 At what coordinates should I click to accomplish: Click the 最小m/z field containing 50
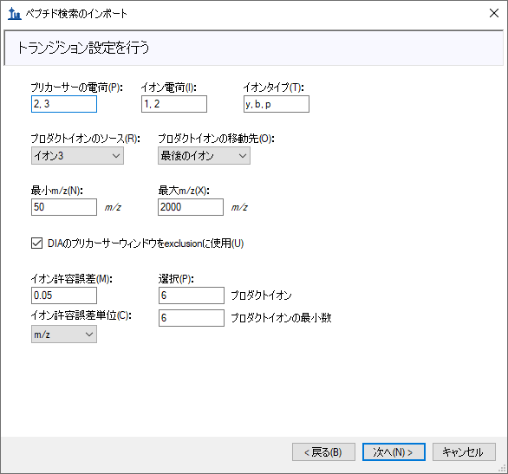[64, 207]
